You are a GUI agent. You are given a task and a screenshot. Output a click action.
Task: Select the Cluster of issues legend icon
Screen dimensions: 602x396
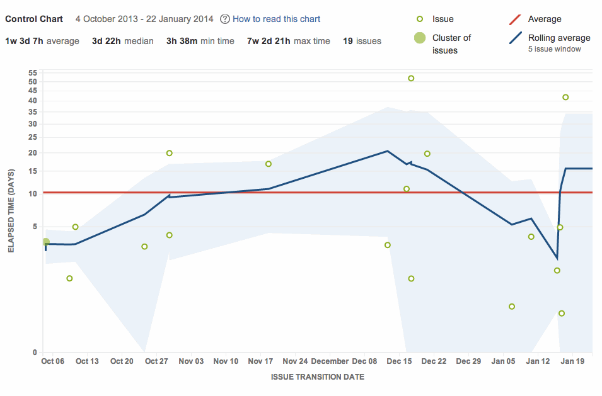coord(421,38)
